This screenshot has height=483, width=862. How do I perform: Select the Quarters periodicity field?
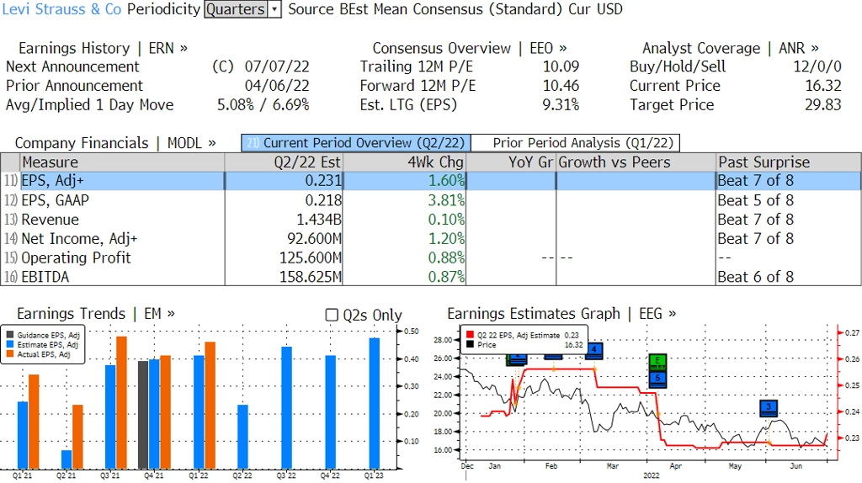pyautogui.click(x=236, y=9)
